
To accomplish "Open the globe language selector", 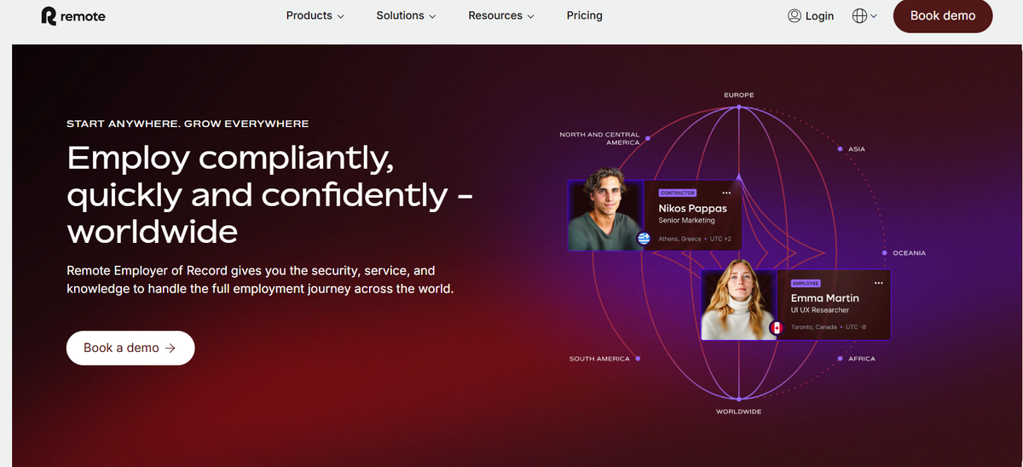I will [864, 15].
